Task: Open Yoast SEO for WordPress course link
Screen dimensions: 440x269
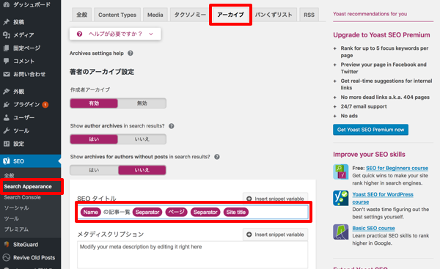Action: coord(383,198)
